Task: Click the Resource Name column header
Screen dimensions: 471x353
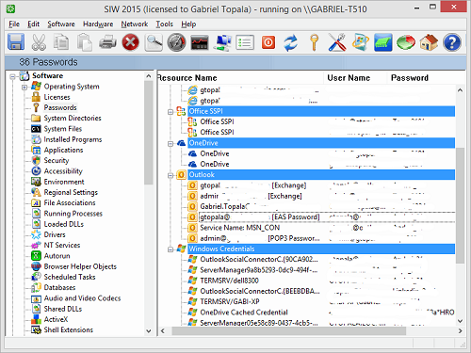Action: pos(240,78)
